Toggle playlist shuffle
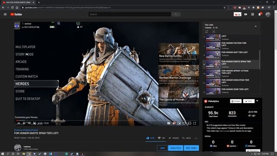 tap(213, 32)
